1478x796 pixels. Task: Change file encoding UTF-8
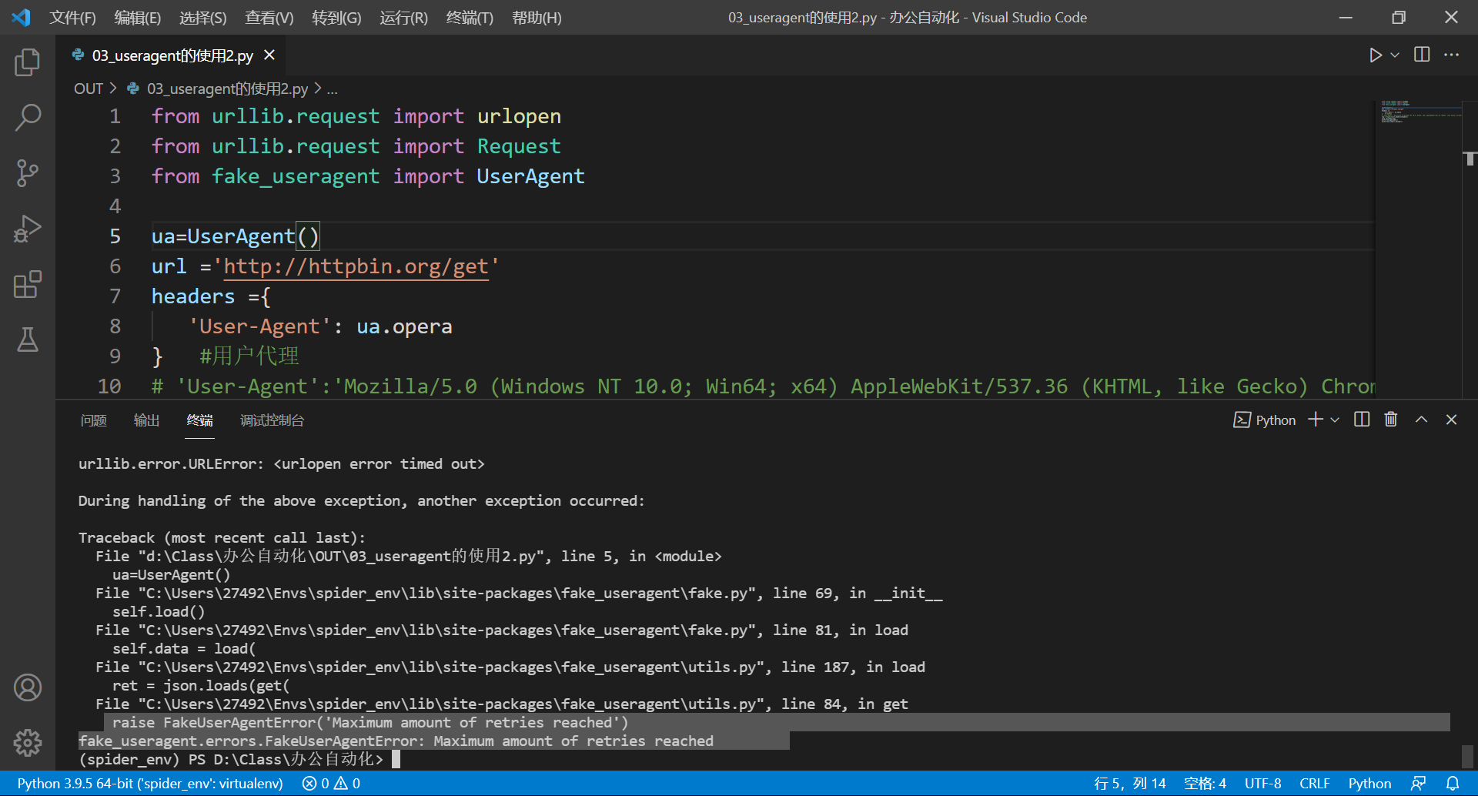[x=1262, y=784]
